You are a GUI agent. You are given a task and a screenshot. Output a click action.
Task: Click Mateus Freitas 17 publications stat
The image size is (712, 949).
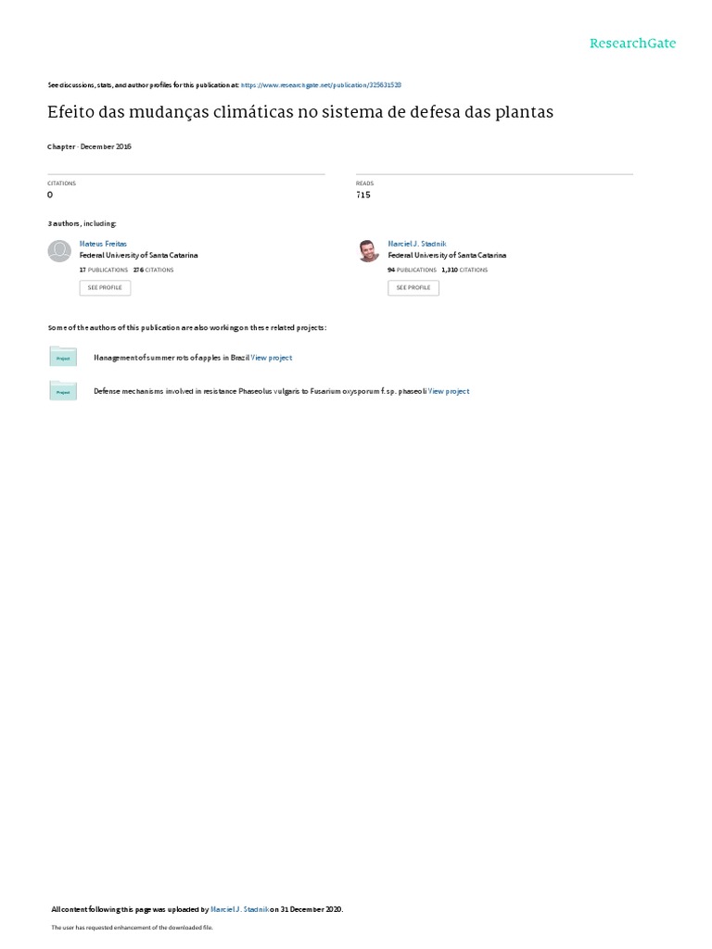click(104, 270)
